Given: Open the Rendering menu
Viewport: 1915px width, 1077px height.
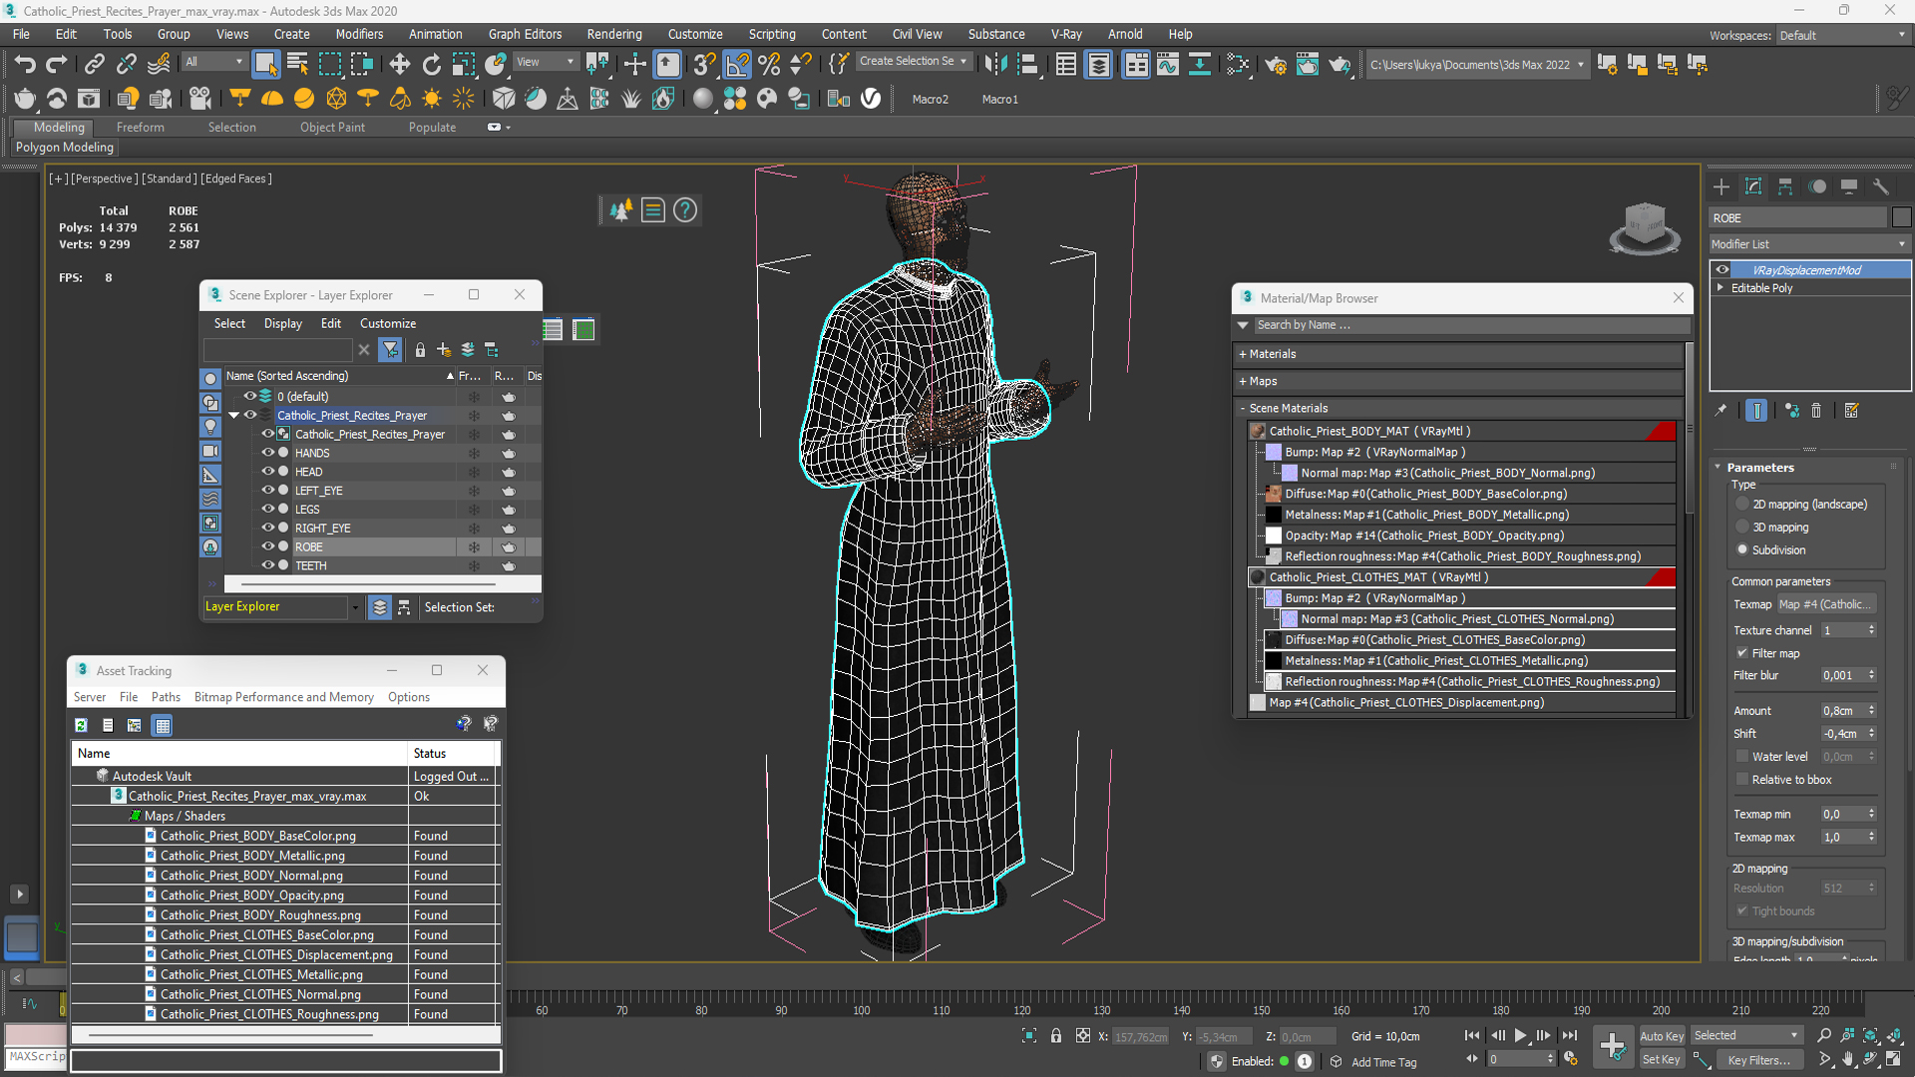Looking at the screenshot, I should pyautogui.click(x=613, y=34).
